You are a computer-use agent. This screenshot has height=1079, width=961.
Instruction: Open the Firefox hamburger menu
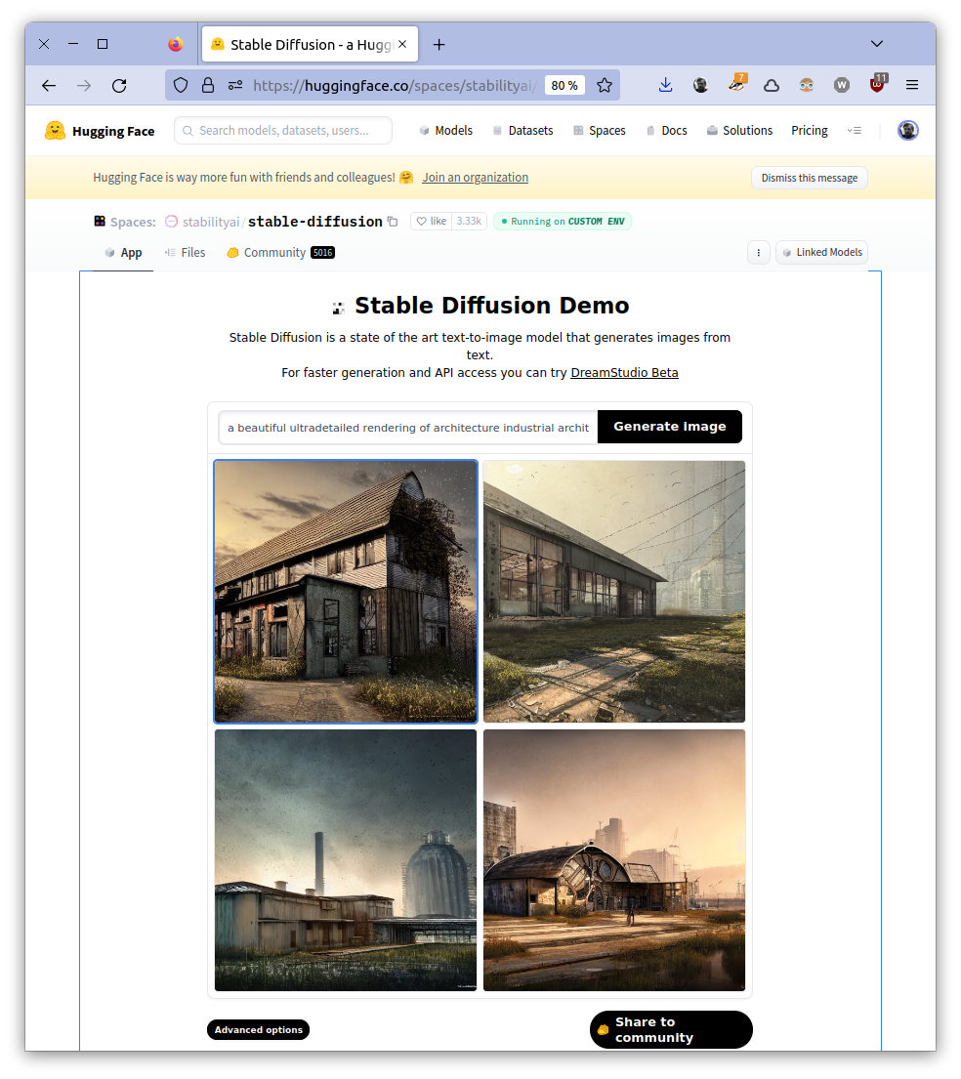(x=912, y=85)
